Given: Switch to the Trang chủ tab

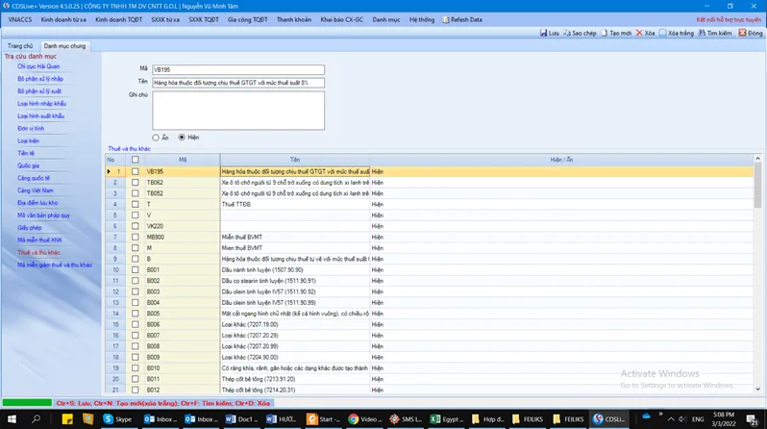Looking at the screenshot, I should 19,46.
